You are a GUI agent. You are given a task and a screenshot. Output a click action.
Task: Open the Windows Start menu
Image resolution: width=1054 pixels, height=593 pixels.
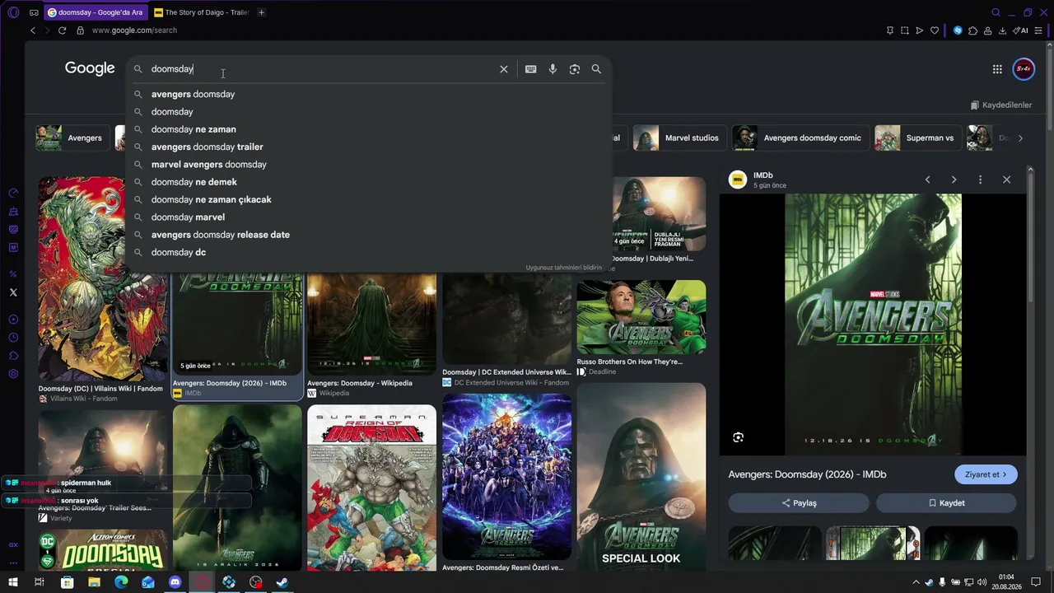pyautogui.click(x=13, y=582)
